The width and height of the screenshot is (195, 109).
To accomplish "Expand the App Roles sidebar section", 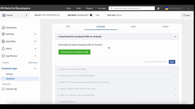I will tap(35, 41).
